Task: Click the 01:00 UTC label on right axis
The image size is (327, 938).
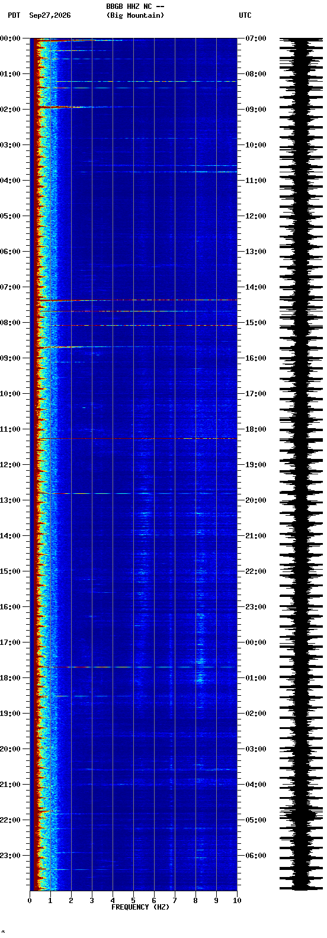Action: pos(255,678)
